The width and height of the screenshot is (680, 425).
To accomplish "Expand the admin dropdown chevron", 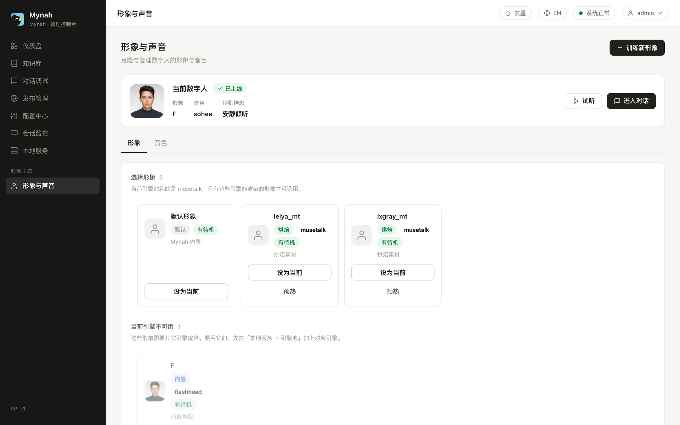I will point(660,13).
